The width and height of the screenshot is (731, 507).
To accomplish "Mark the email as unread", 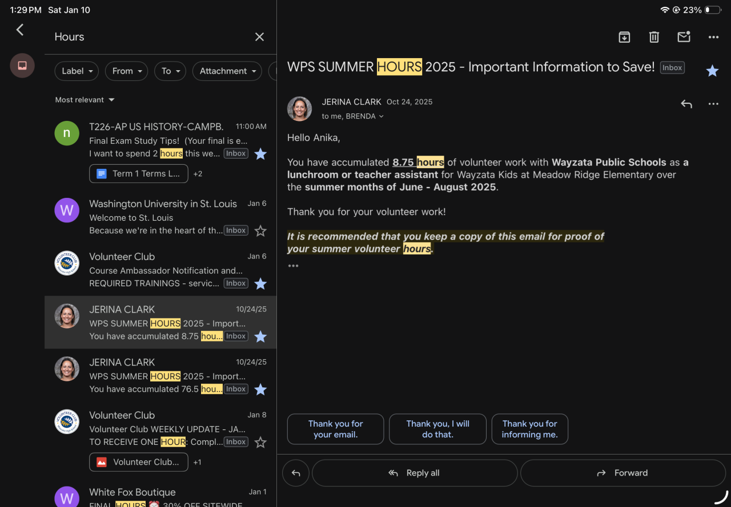I will pos(684,37).
